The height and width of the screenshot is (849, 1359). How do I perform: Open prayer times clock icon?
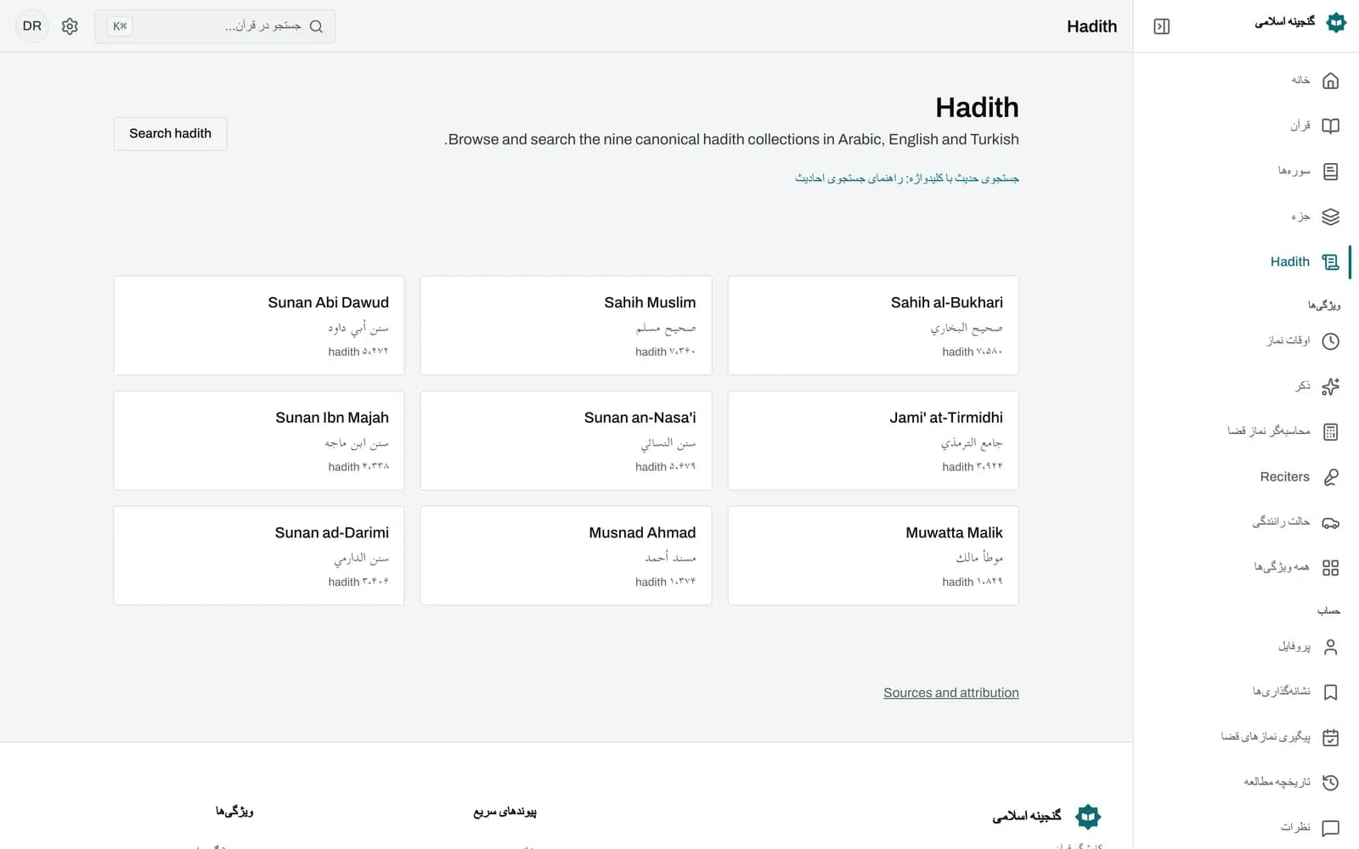[x=1330, y=341]
